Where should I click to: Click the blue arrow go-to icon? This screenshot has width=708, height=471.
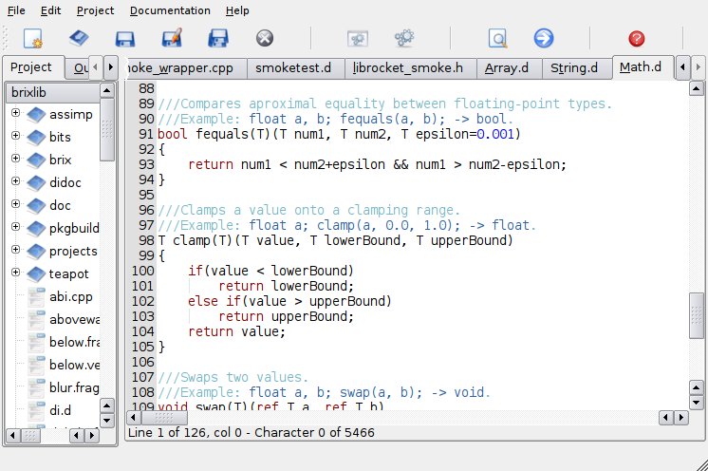coord(544,39)
